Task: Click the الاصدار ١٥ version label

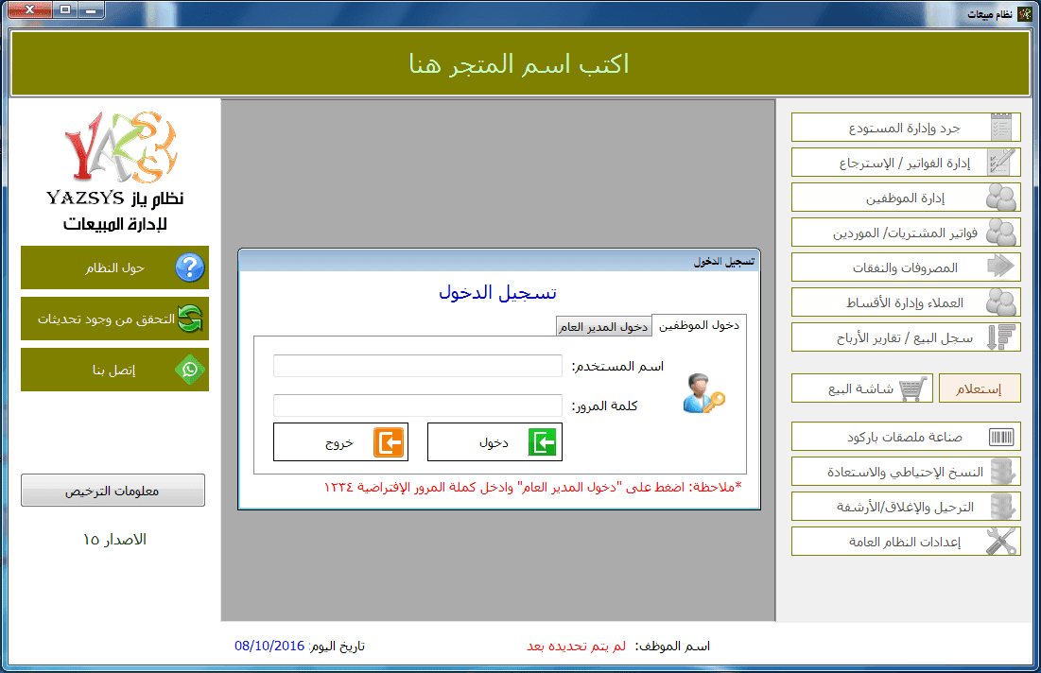Action: (114, 540)
